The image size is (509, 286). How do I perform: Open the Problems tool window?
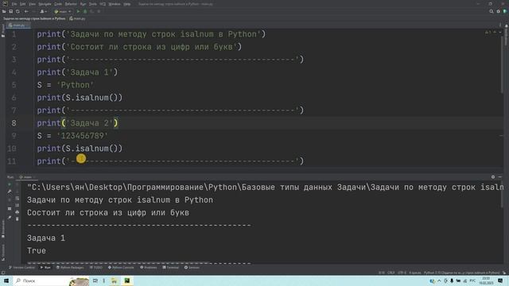tap(149, 268)
